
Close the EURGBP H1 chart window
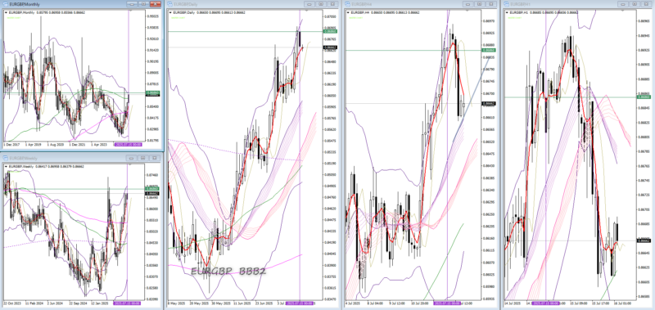(646, 4)
